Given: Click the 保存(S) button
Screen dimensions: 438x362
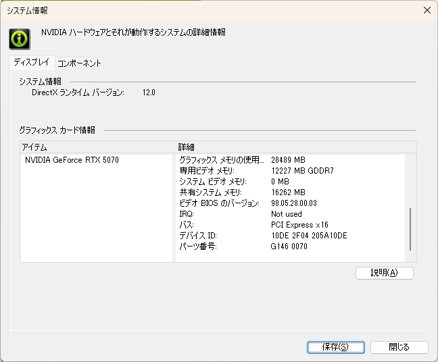Looking at the screenshot, I should click(x=335, y=347).
